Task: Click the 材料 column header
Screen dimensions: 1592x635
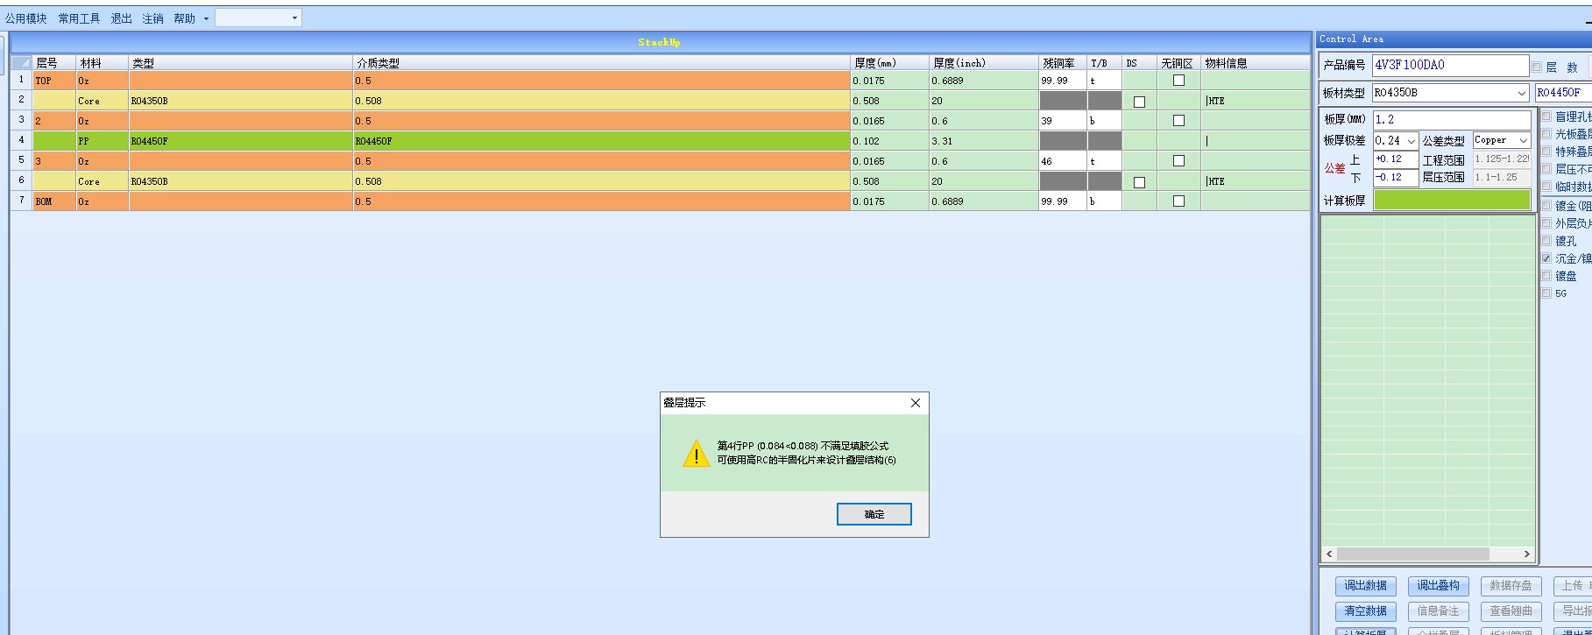Action: pyautogui.click(x=103, y=63)
